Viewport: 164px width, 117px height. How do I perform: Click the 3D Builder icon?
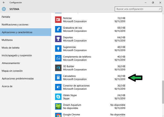coord(58,68)
